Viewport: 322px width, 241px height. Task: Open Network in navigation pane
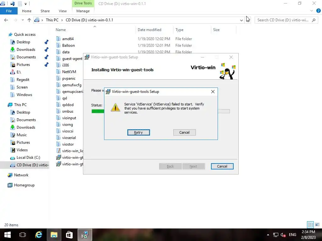(21, 175)
